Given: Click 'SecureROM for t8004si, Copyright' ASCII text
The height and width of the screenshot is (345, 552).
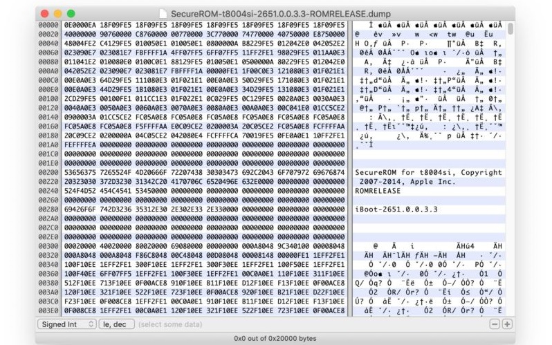Looking at the screenshot, I should 428,173.
